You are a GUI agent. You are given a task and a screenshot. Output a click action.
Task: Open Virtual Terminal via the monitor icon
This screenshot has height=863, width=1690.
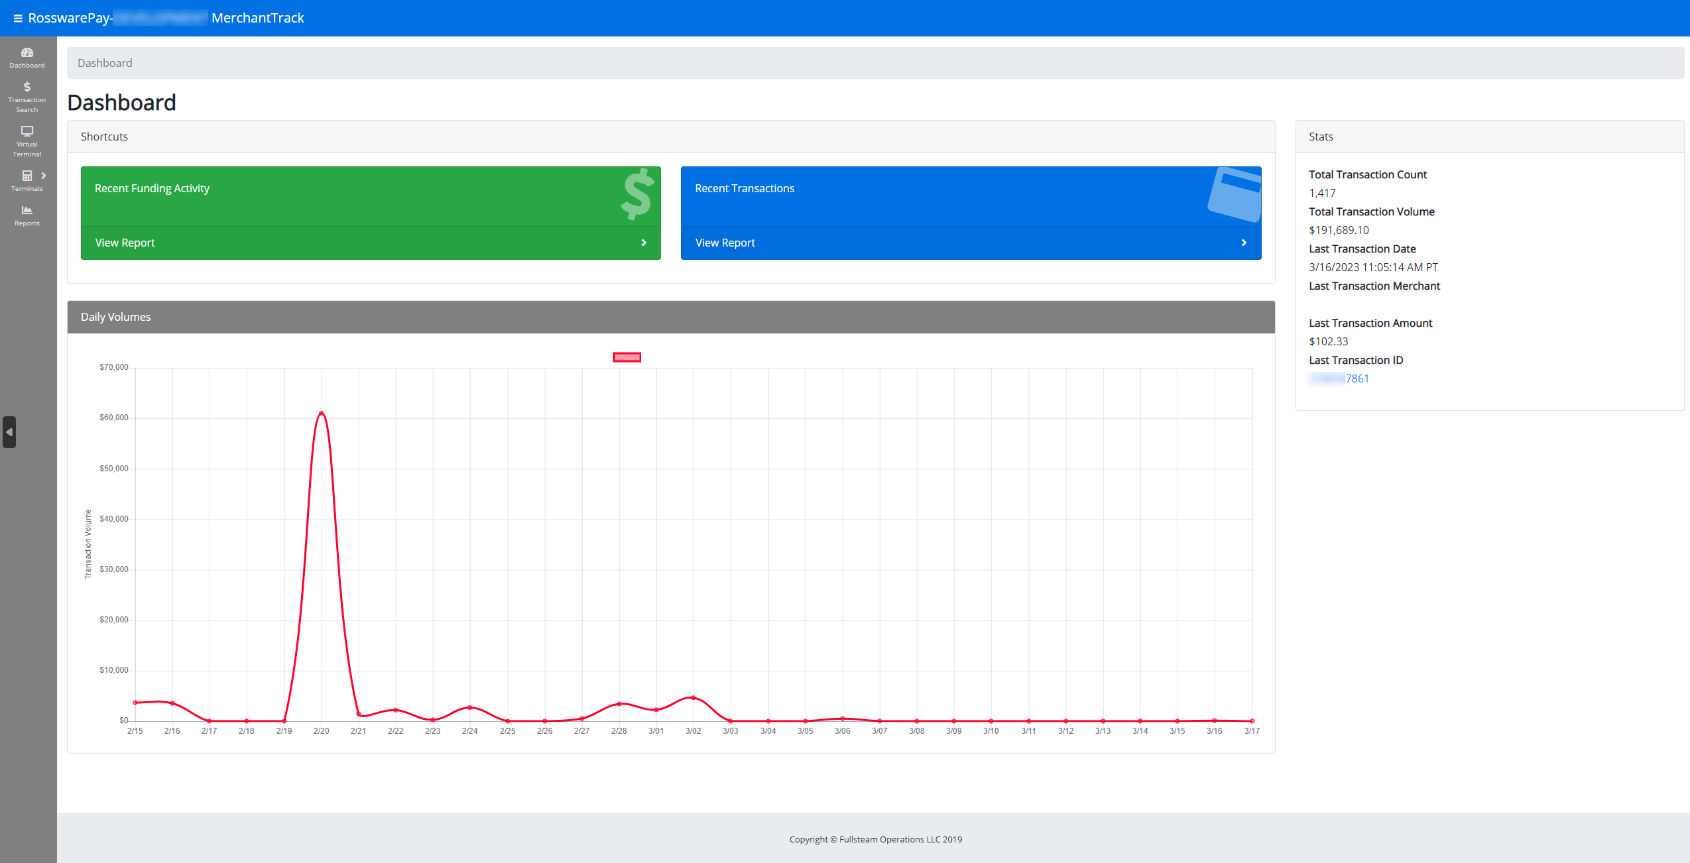[27, 132]
